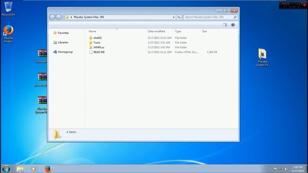Close the Explorer window

234,11
